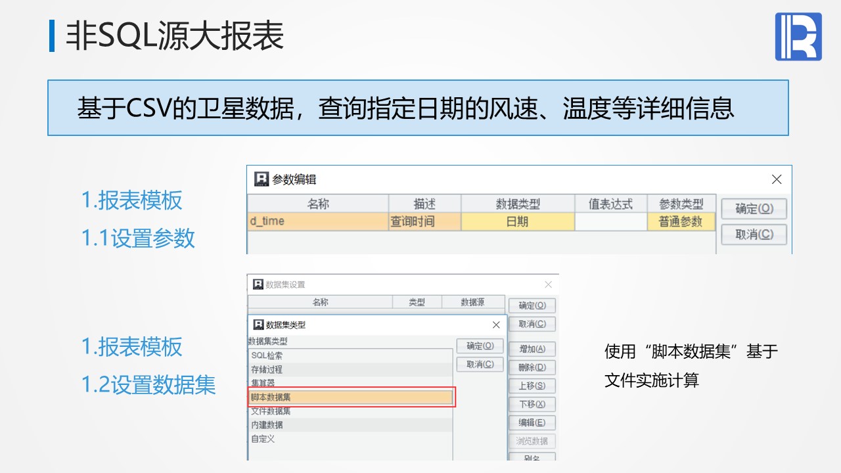The height and width of the screenshot is (473, 841).
Task: Select 内建数据 dataset type
Action: pyautogui.click(x=351, y=424)
